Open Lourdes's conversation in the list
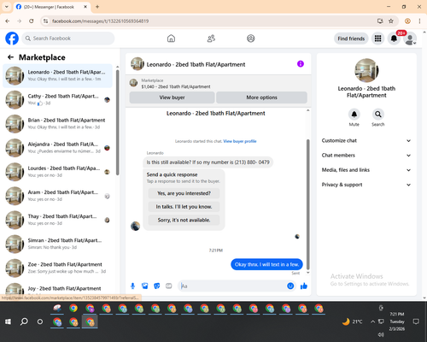This screenshot has width=427, height=342. 57,172
